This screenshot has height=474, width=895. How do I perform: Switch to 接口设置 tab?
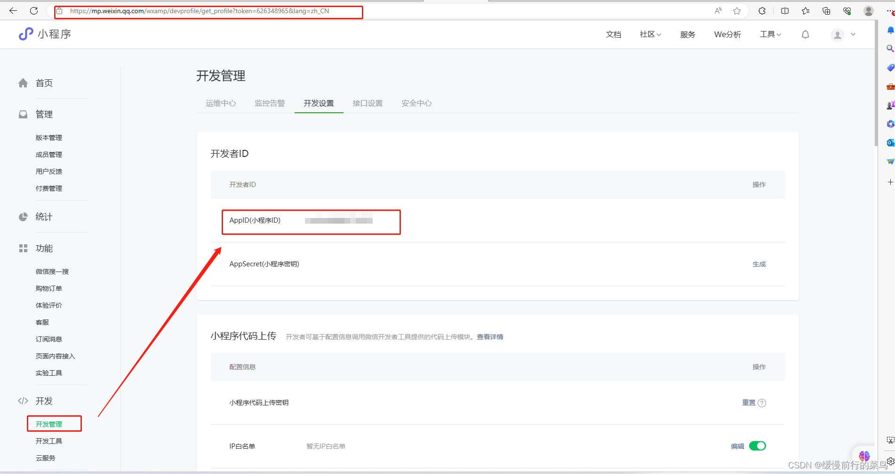click(x=368, y=103)
